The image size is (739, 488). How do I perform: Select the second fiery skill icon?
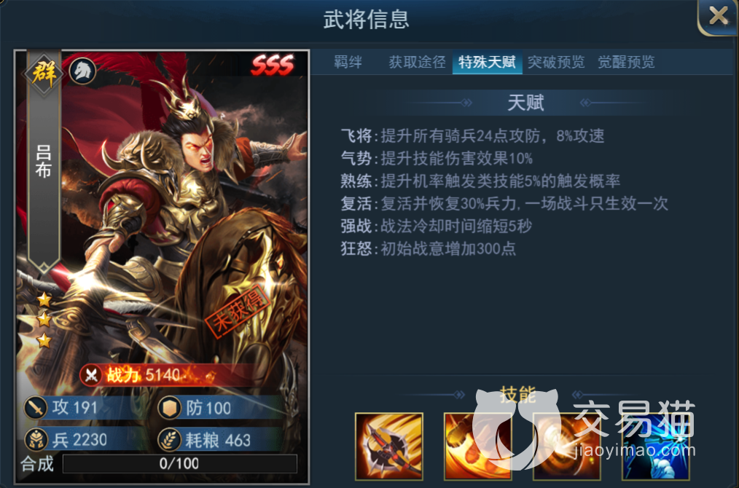point(477,446)
